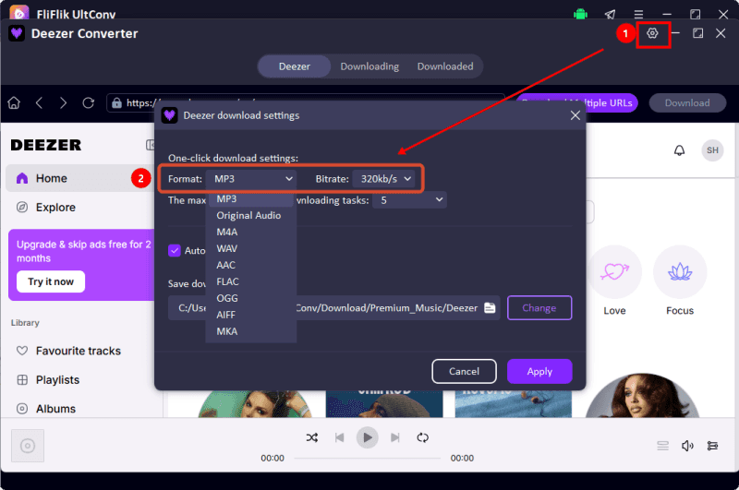Select the Love mood circle
The height and width of the screenshot is (490, 739).
point(614,272)
